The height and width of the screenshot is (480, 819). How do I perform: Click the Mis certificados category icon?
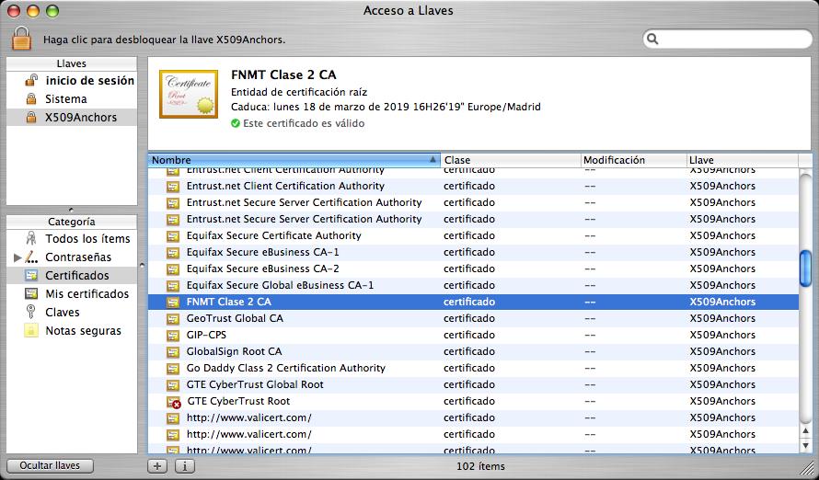31,293
